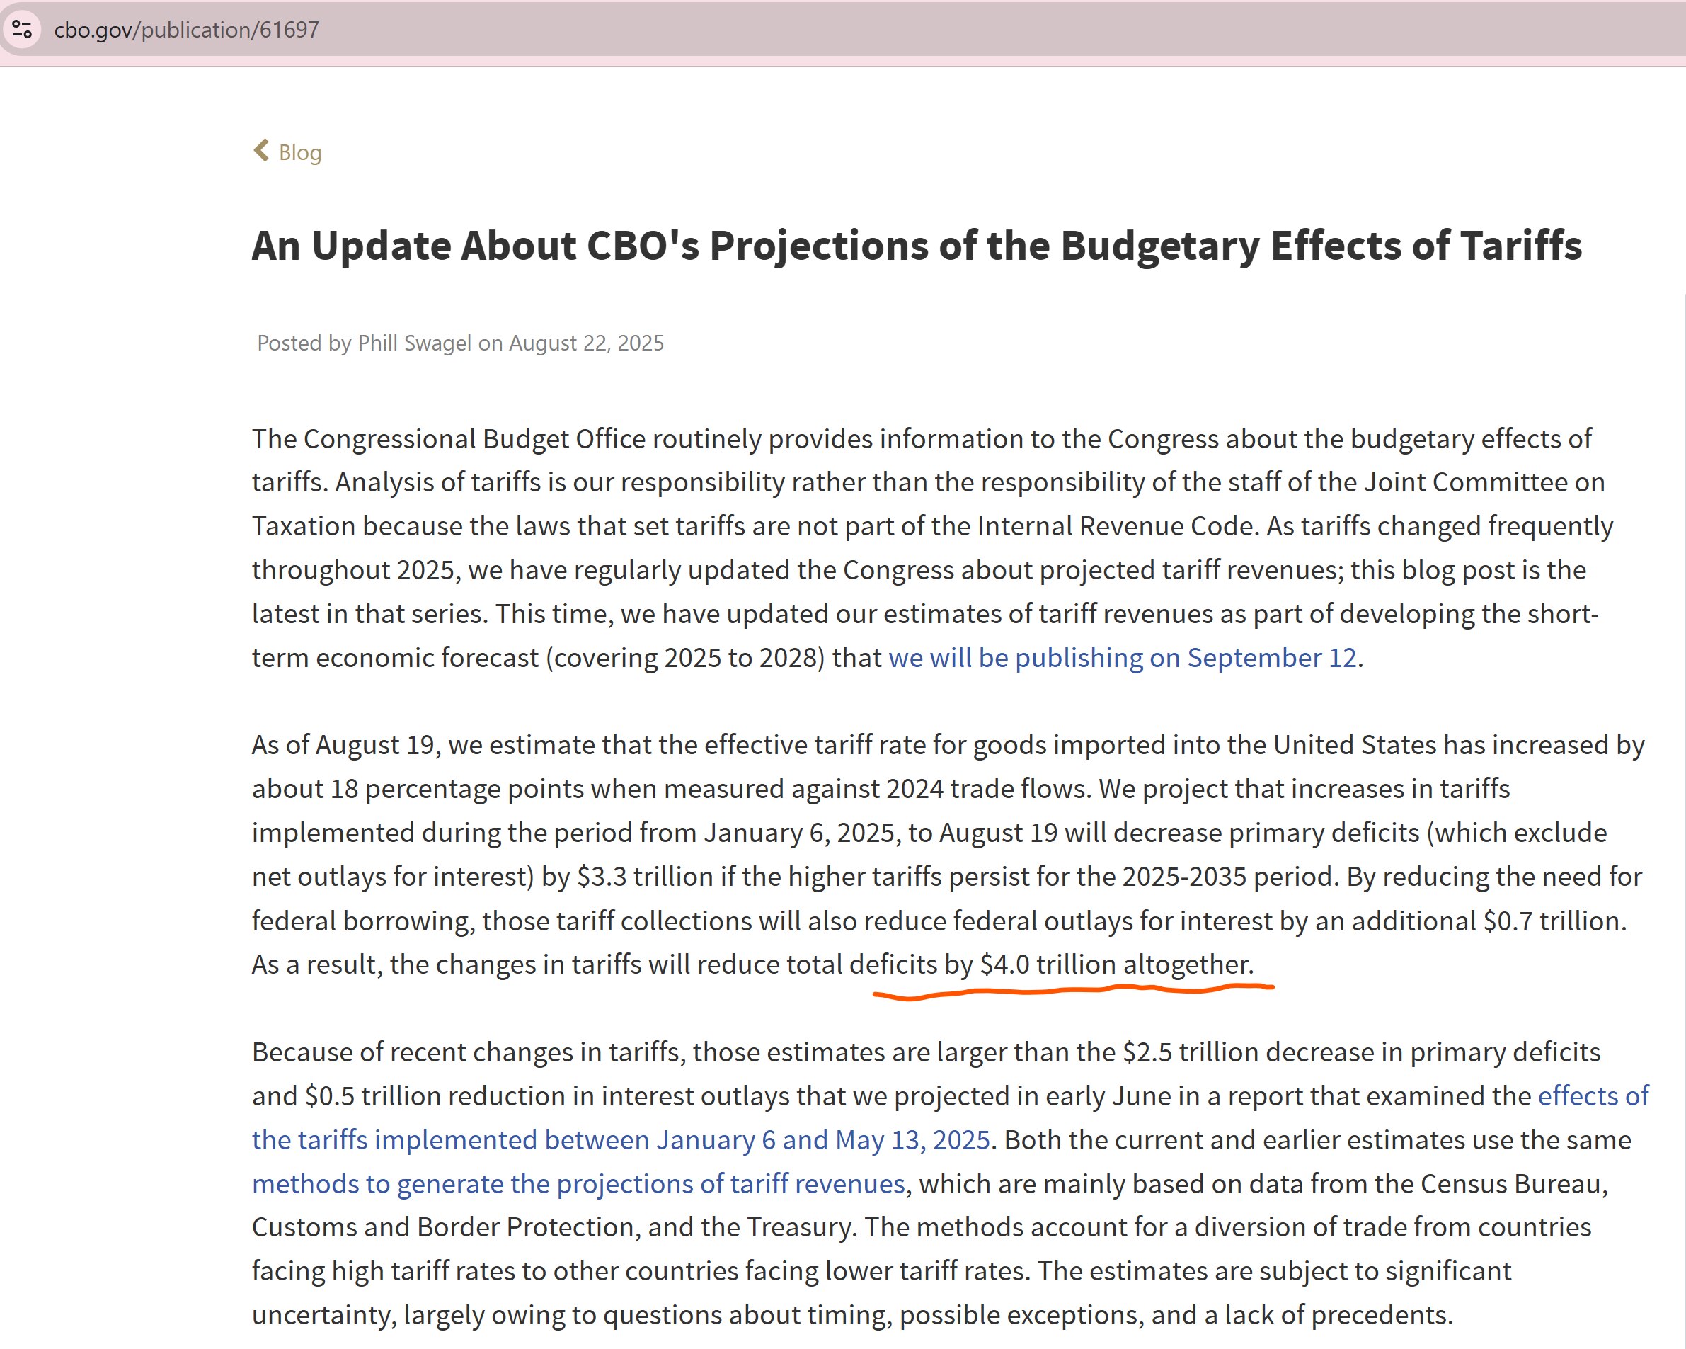Click the cbo.gov/publication/61697 URL field
This screenshot has width=1686, height=1349.
tap(186, 30)
